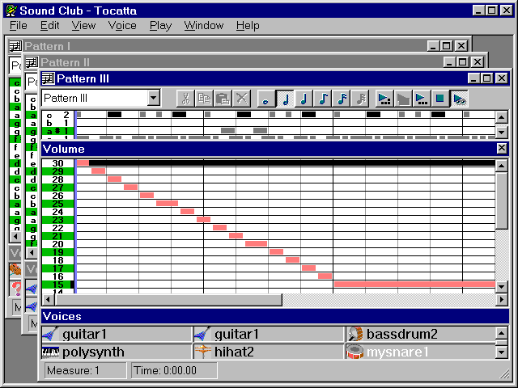Click the greyed-out play button in the toolbar
The height and width of the screenshot is (388, 518).
(403, 99)
